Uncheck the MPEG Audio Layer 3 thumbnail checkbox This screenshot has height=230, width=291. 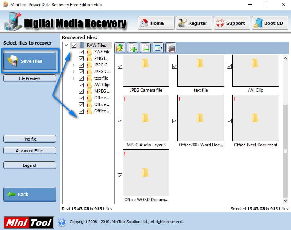pyautogui.click(x=120, y=121)
